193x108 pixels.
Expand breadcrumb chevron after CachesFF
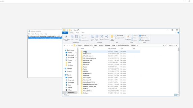[138, 45]
